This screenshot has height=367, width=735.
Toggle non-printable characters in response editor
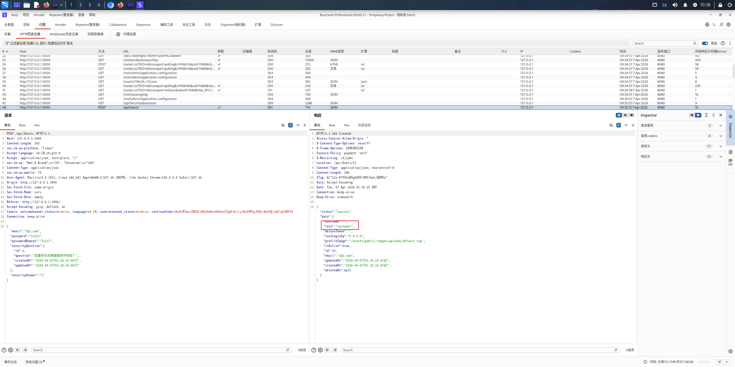pyautogui.click(x=611, y=125)
